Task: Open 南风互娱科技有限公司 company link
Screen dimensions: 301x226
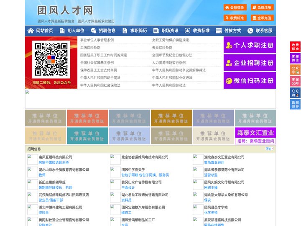Action: click(x=56, y=157)
